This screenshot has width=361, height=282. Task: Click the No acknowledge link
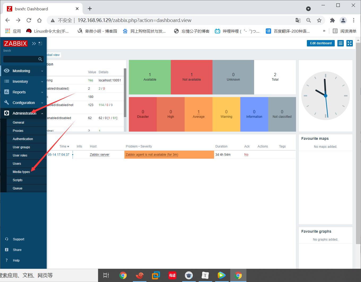[x=246, y=155]
